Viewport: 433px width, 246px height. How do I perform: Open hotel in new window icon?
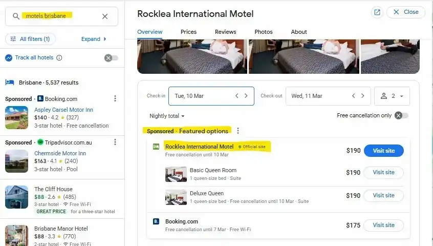point(377,12)
